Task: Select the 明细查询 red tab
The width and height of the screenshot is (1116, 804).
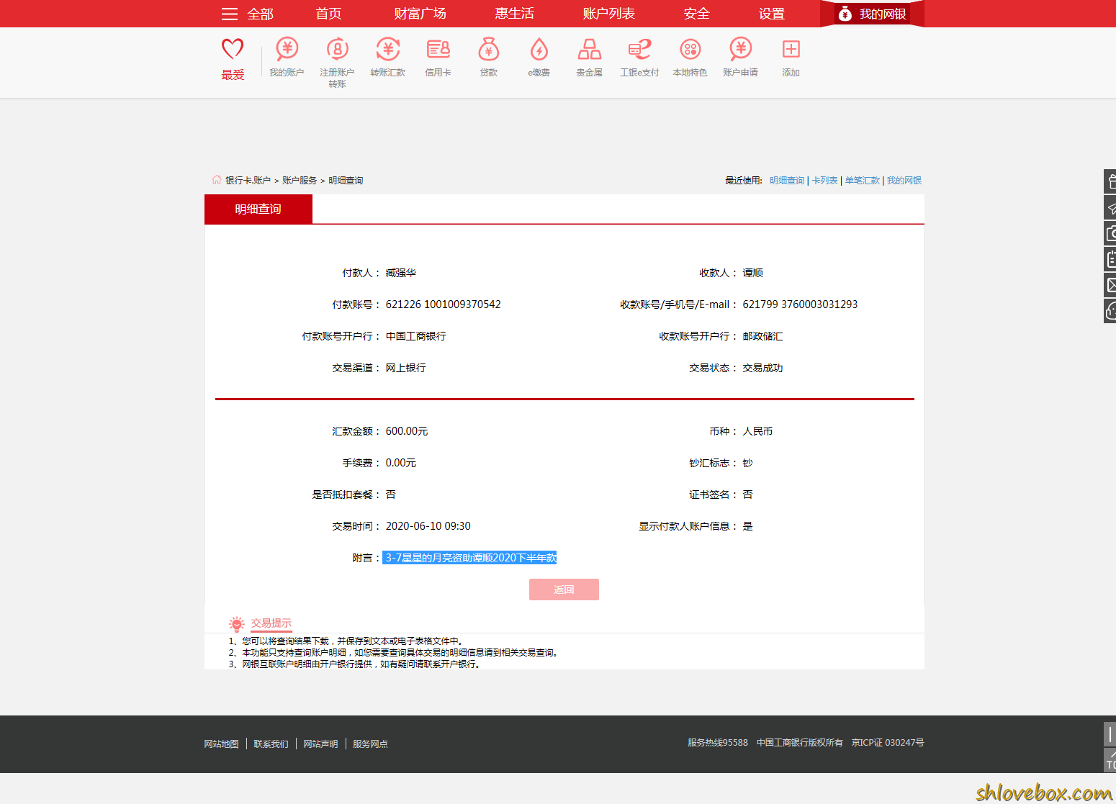Action: tap(258, 209)
